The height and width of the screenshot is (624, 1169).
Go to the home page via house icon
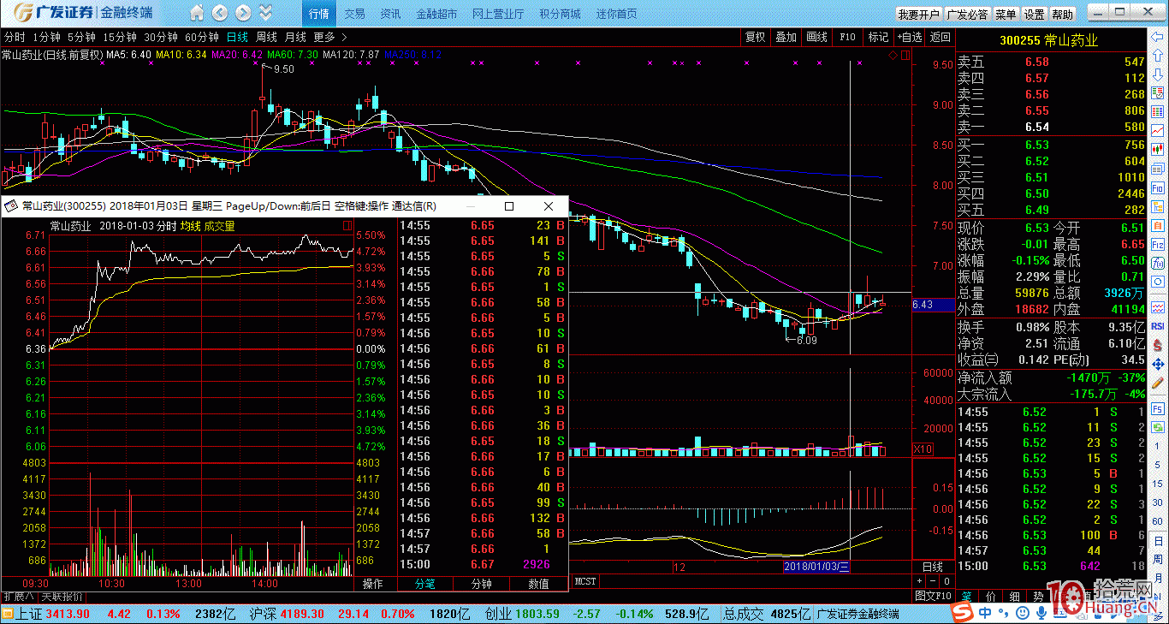pos(197,13)
